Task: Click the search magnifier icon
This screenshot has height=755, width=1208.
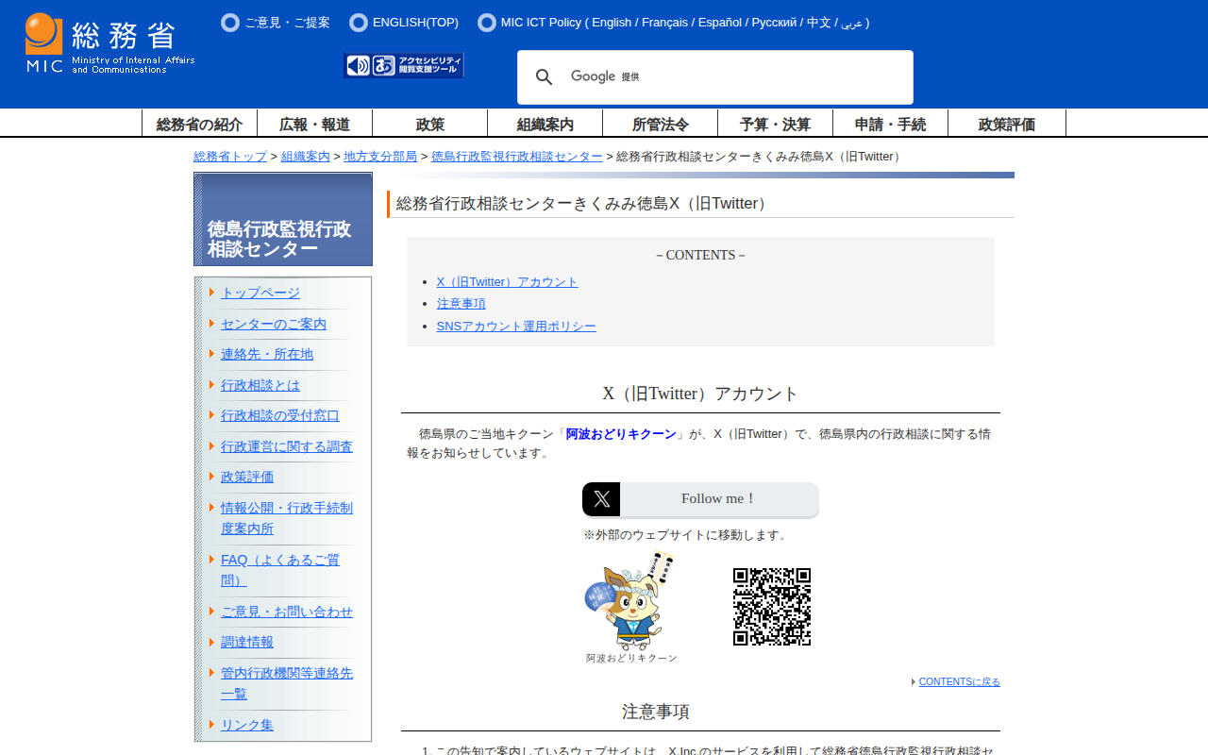Action: coord(544,77)
